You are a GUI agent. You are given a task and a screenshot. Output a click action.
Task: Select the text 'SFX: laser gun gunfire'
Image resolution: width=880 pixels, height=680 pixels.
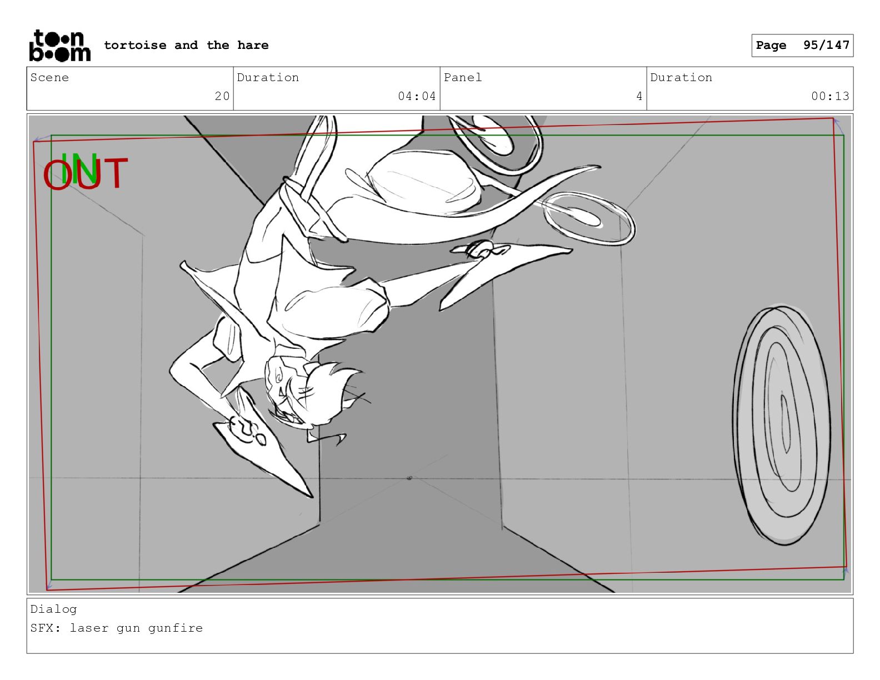117,628
